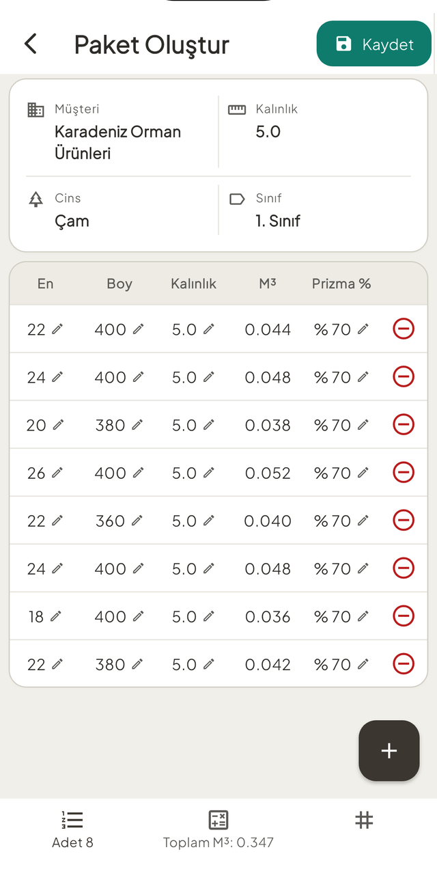Remove the first row with En 22
437x882 pixels.
point(404,329)
